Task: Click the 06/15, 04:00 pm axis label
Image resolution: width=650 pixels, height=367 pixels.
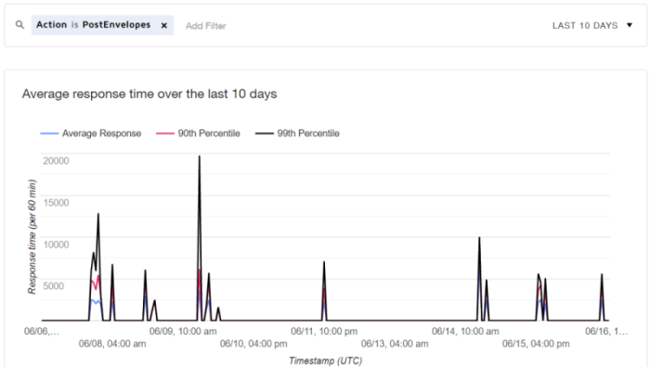Action: [536, 344]
